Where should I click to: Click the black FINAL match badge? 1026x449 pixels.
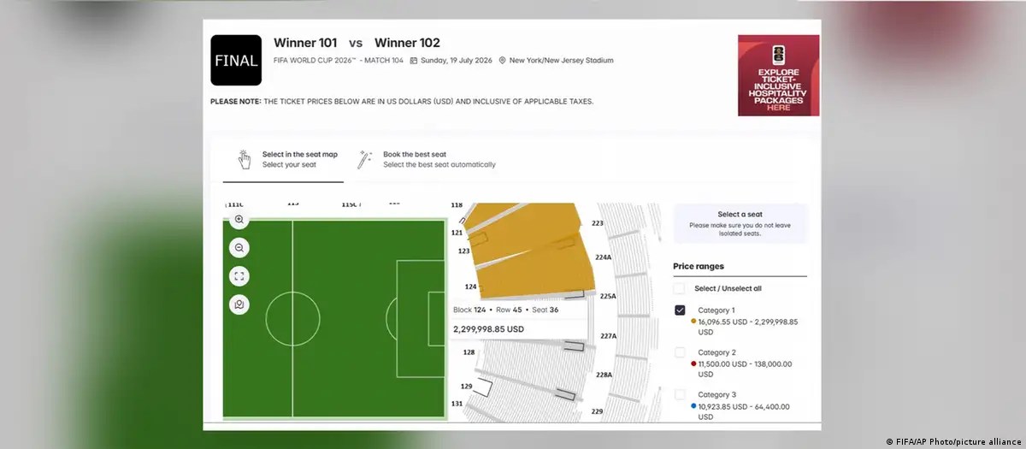pyautogui.click(x=236, y=60)
